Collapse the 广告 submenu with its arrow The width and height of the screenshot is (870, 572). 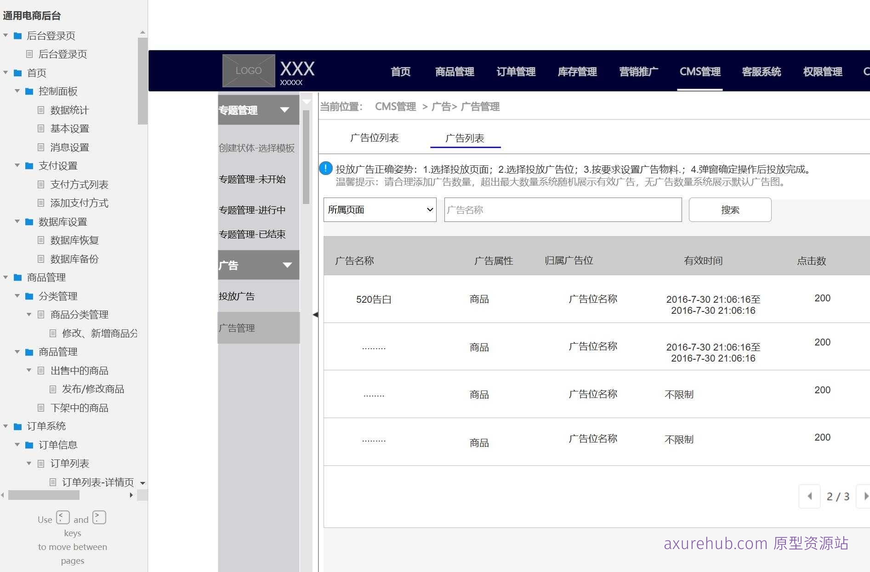point(288,265)
